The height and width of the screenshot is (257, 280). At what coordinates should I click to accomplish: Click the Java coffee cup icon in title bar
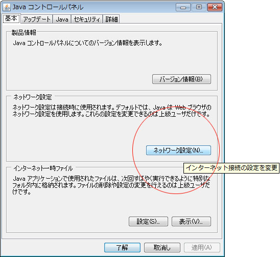point(7,7)
